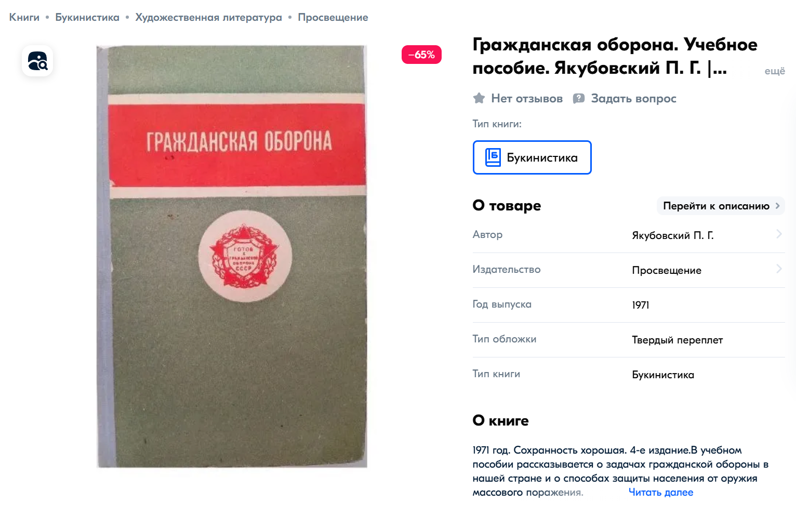Open the Просвещение breadcrumb link
The height and width of the screenshot is (531, 796).
[333, 17]
